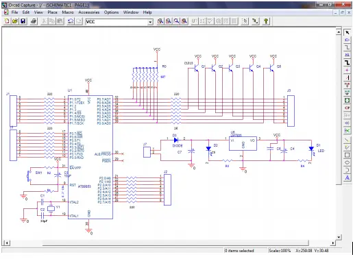This screenshot has width=353, height=259.
Task: Click the New document icon
Action: tap(7, 21)
